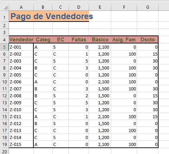Viewport: 169px width, 154px height.
Task: Click the Vendedor header cell
Action: (21, 40)
